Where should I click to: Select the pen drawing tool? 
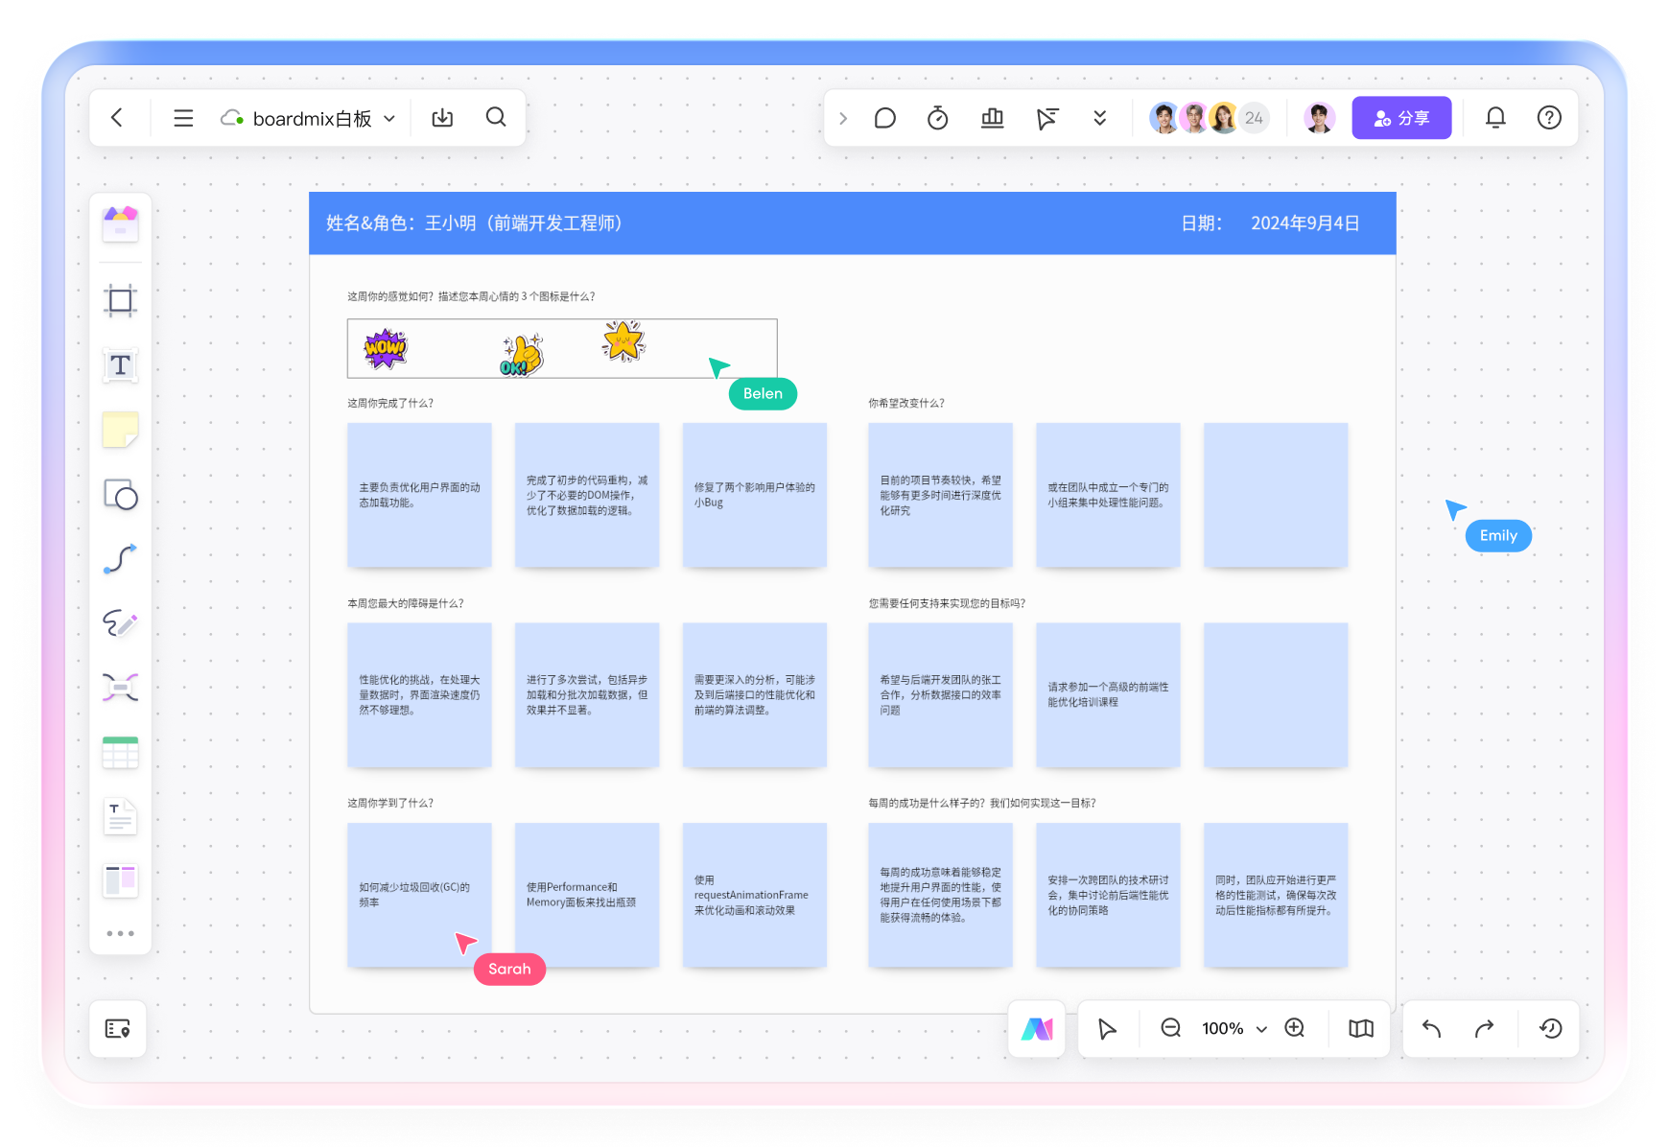[x=120, y=623]
